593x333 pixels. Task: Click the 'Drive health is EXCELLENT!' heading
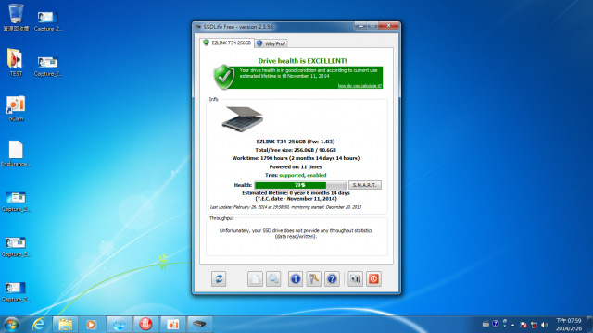pyautogui.click(x=302, y=61)
